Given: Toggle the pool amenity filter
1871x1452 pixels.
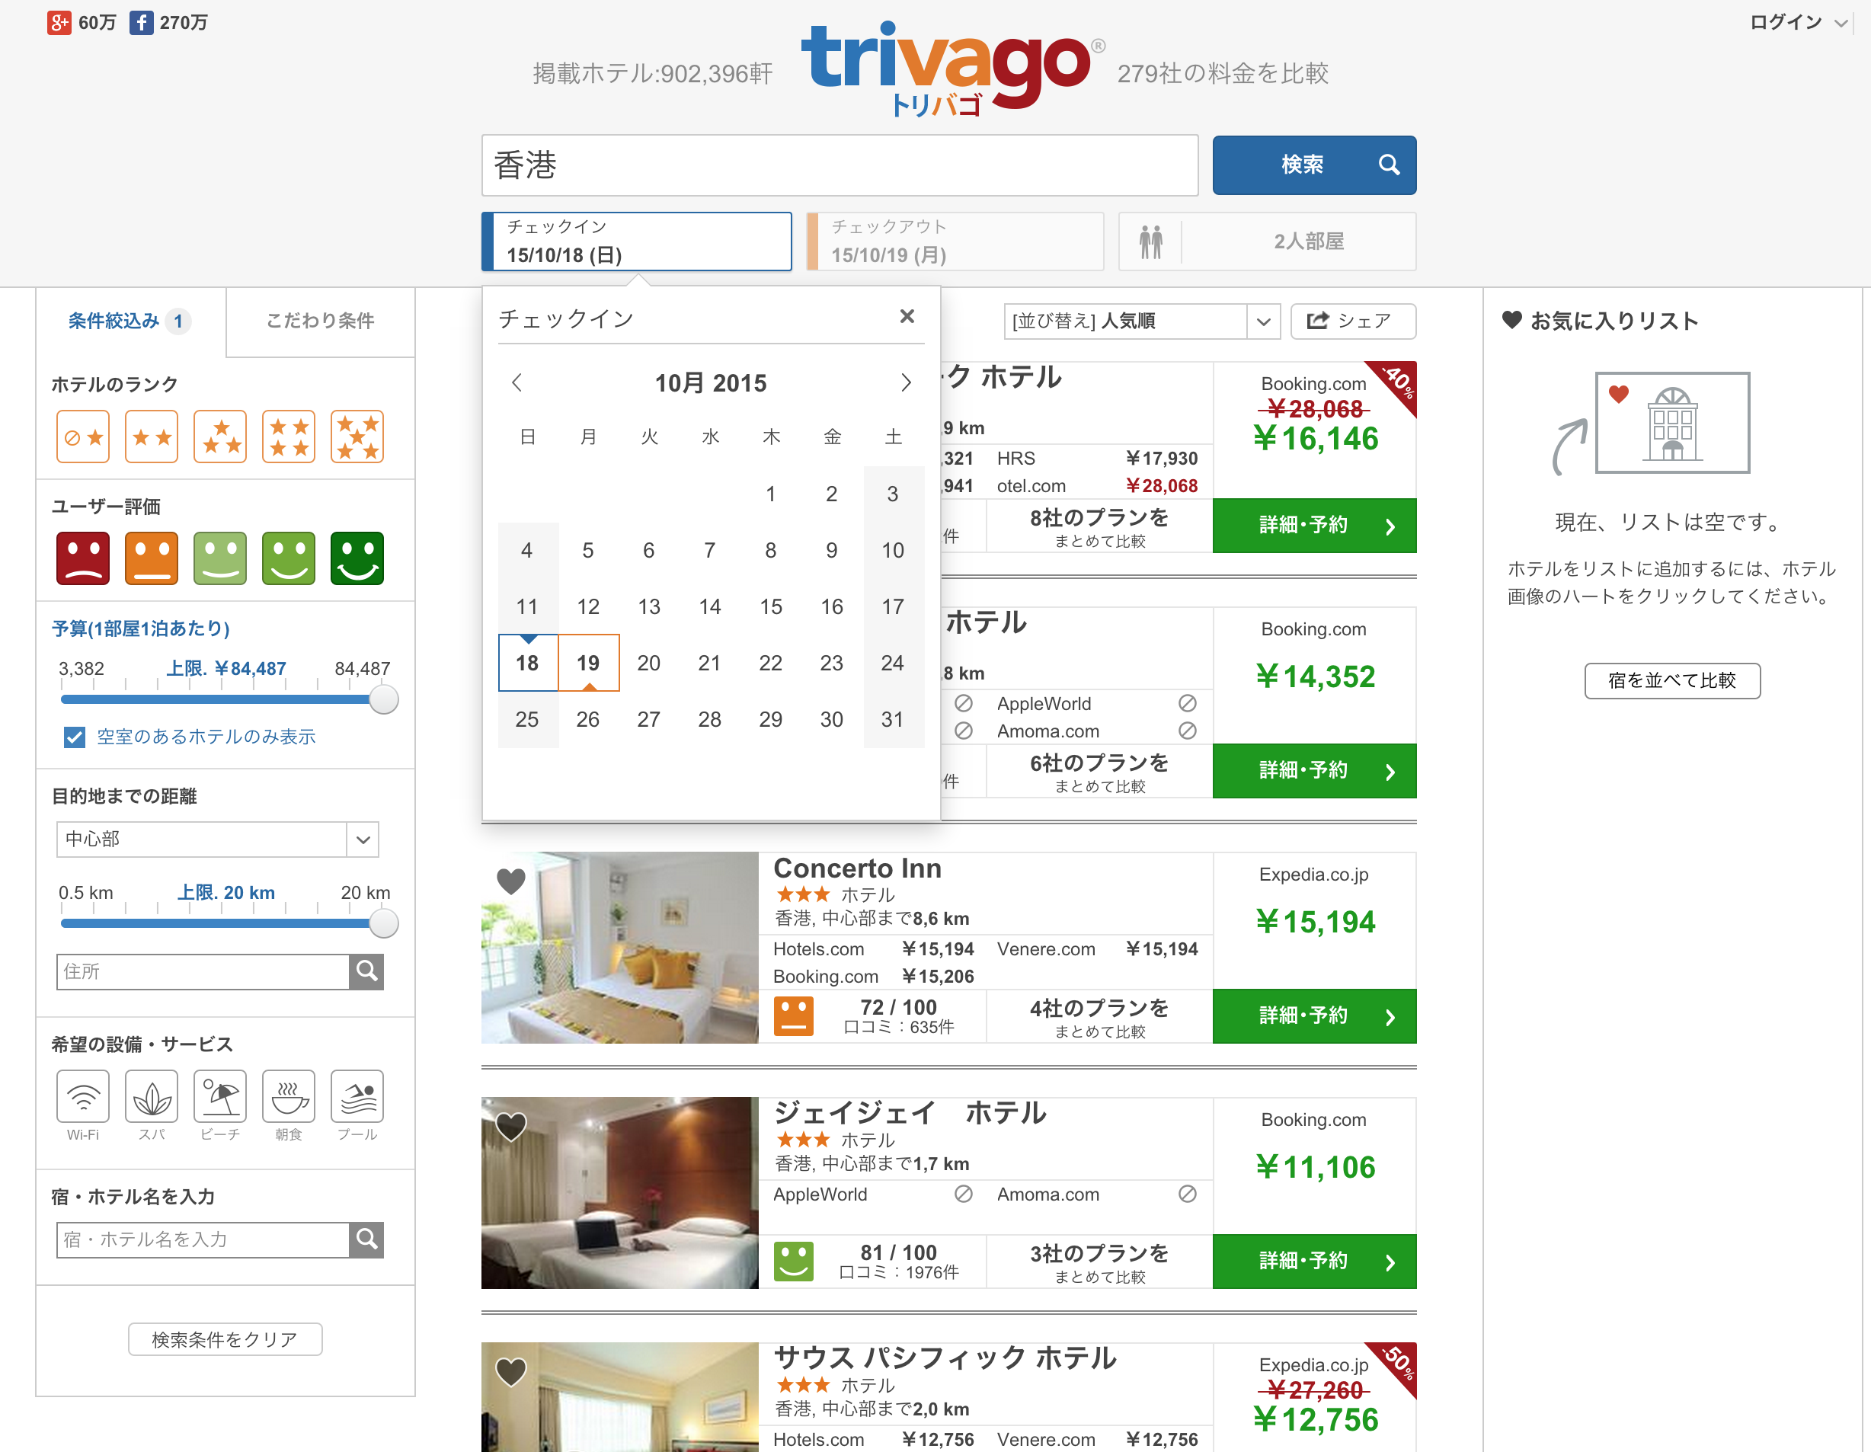Looking at the screenshot, I should (x=357, y=1095).
